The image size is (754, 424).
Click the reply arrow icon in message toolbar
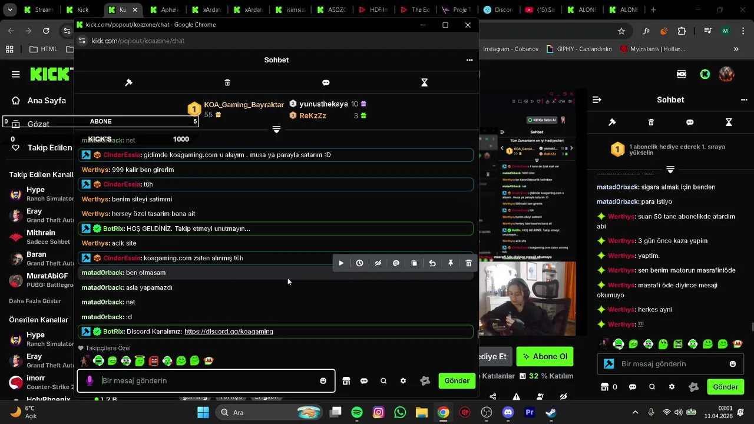click(432, 263)
